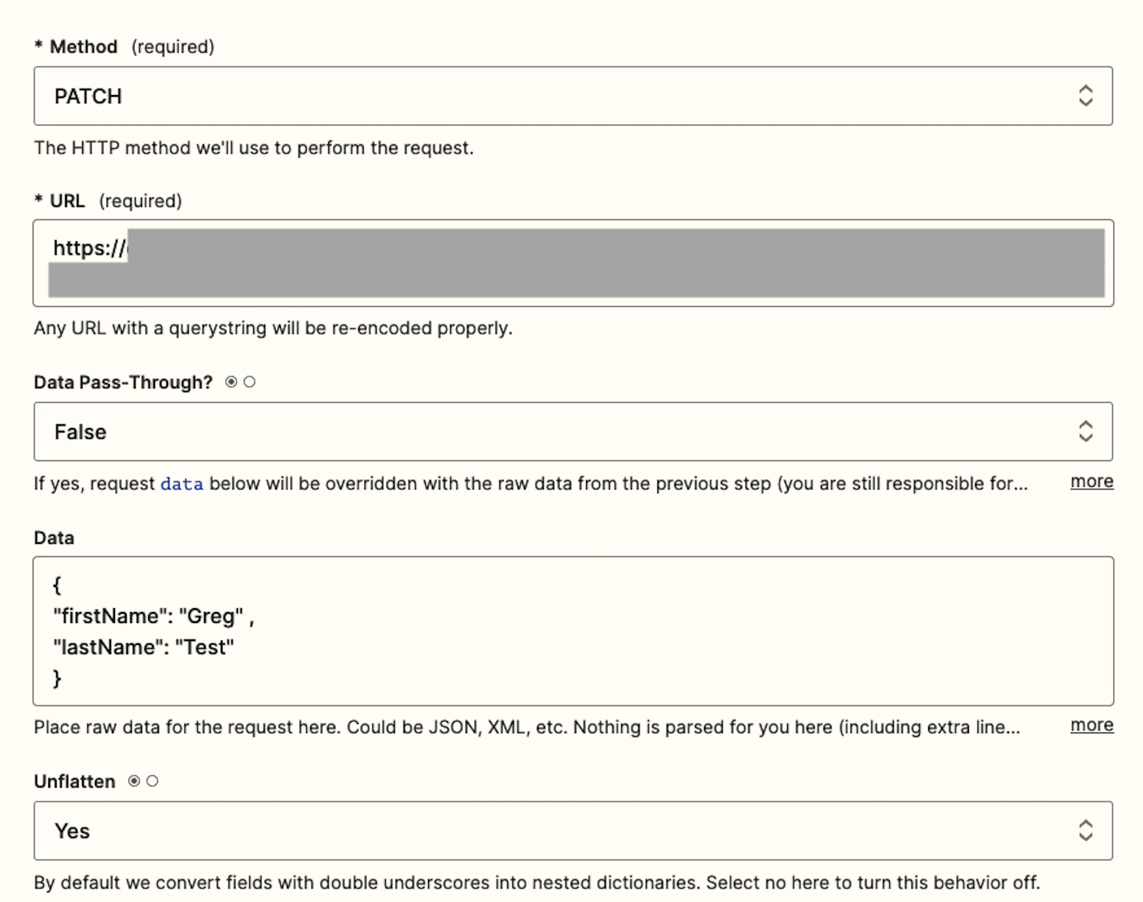Click the Method dropdown chevron icon
The height and width of the screenshot is (902, 1143).
pyautogui.click(x=1085, y=96)
